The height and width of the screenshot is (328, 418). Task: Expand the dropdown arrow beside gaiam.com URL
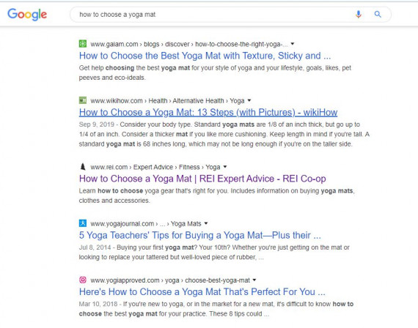[x=293, y=44]
